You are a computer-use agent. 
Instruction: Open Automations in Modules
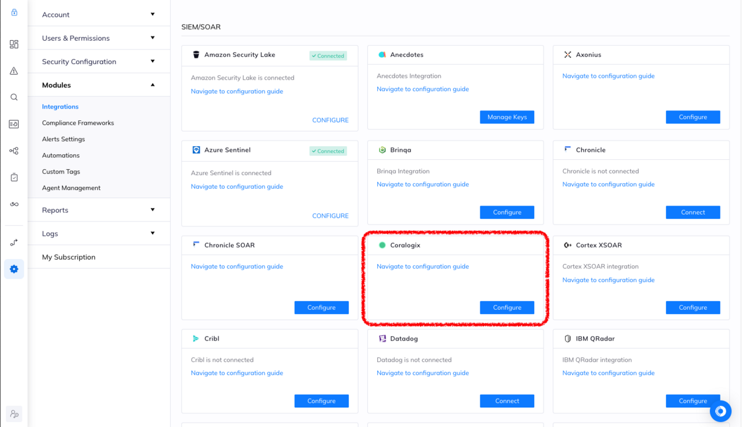pyautogui.click(x=61, y=155)
